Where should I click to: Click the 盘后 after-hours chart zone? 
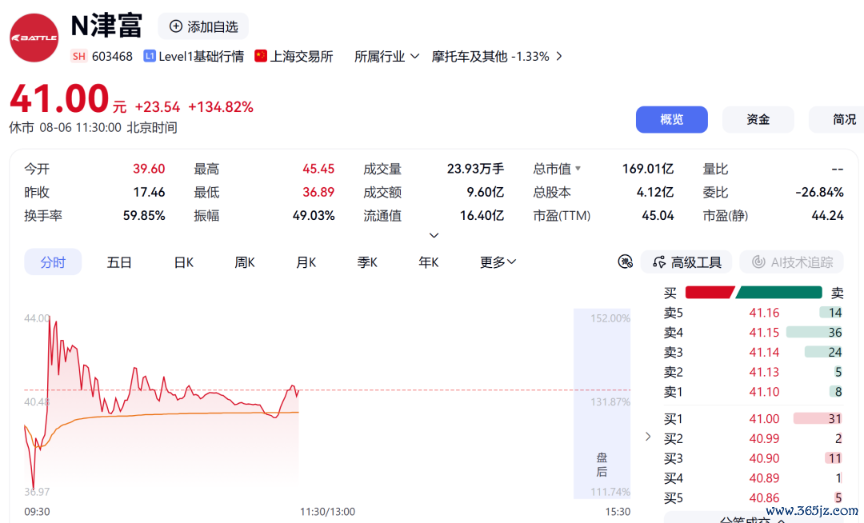pos(602,404)
